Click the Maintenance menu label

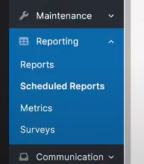click(64, 16)
